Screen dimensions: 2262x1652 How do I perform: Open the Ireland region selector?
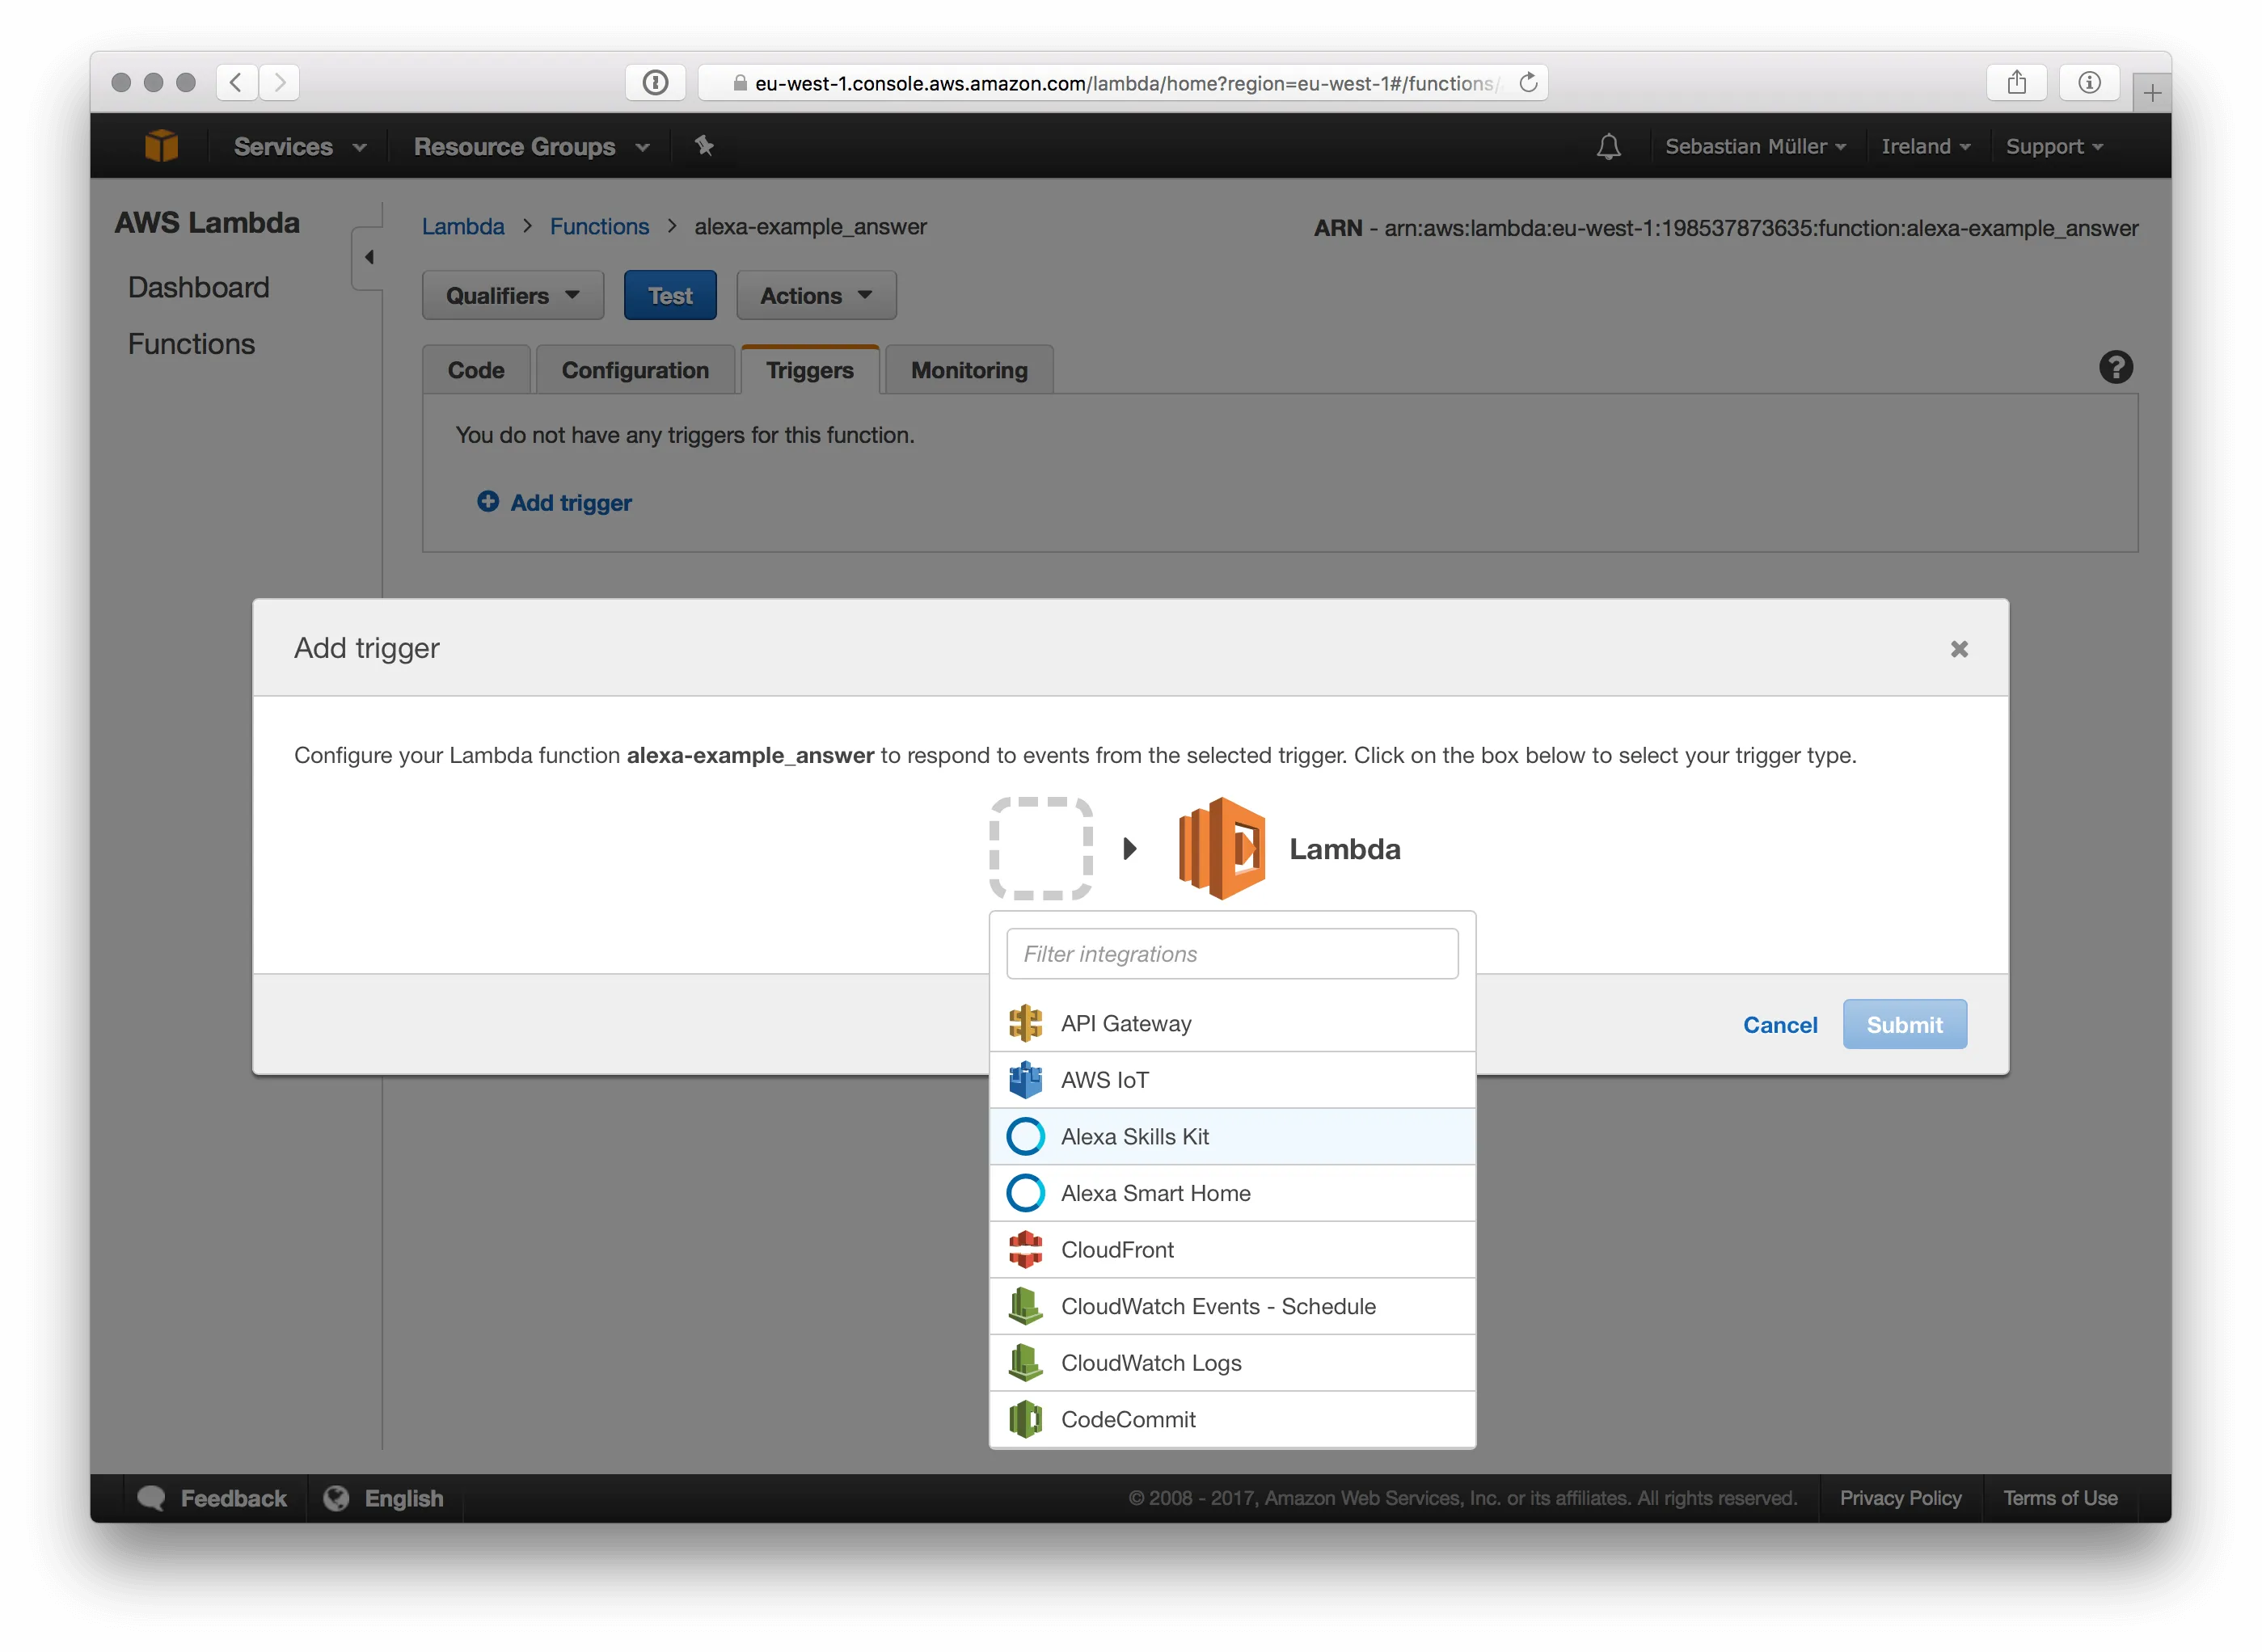[1925, 146]
